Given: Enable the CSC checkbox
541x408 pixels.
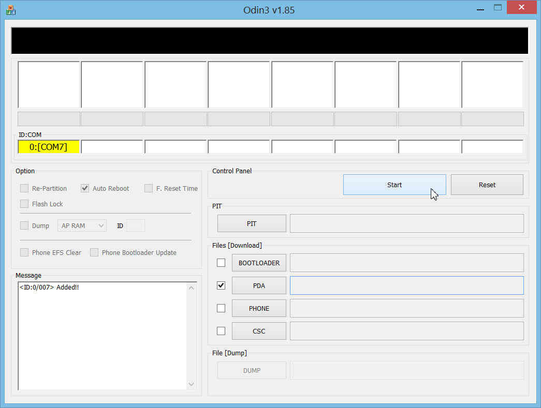Looking at the screenshot, I should coord(221,331).
